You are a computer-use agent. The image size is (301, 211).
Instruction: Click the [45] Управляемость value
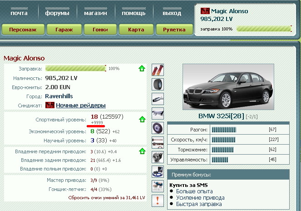pos(272,159)
